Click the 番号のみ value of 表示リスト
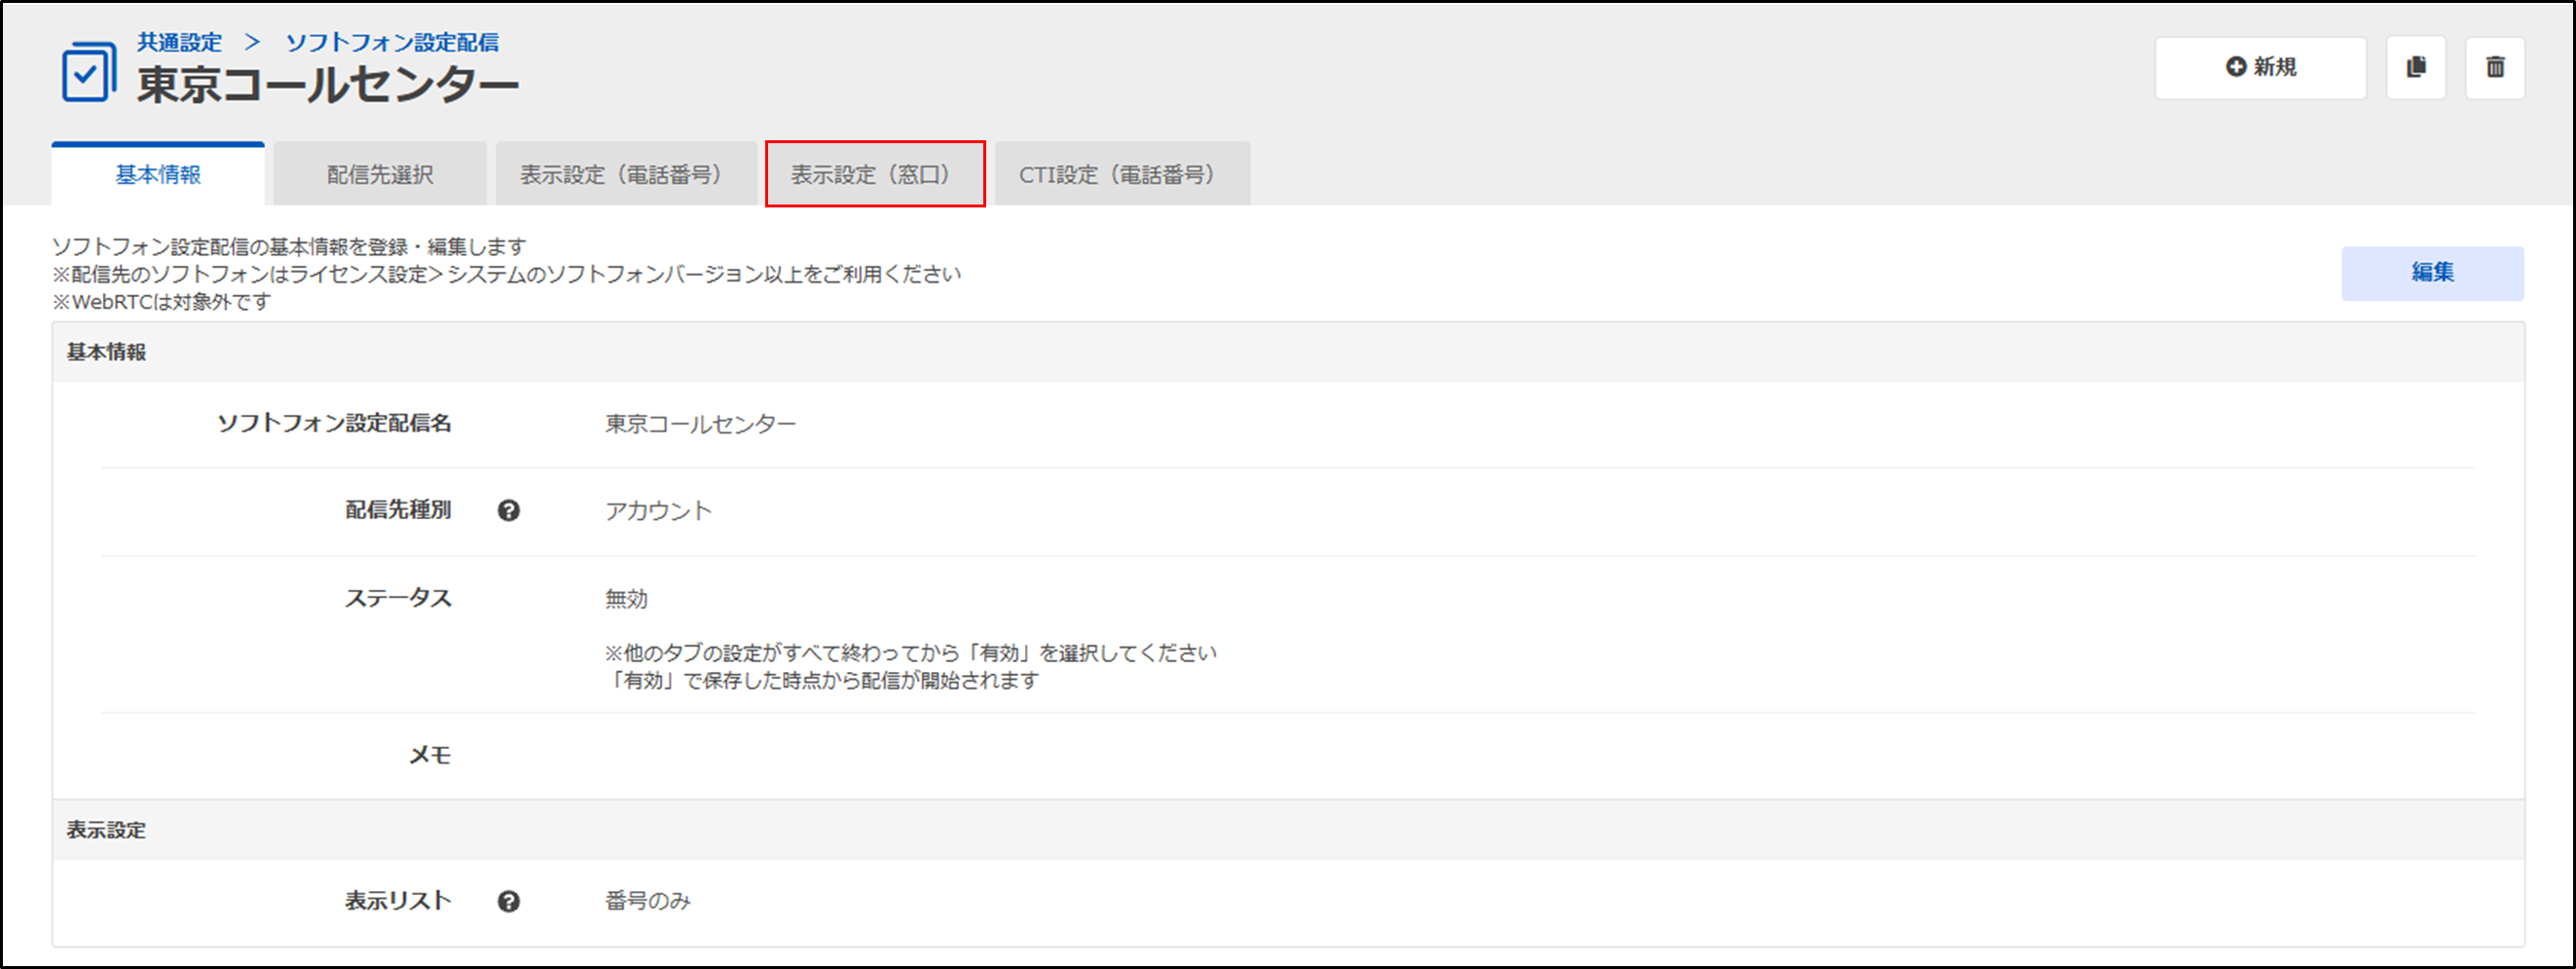Viewport: 2576px width, 969px height. click(x=647, y=901)
